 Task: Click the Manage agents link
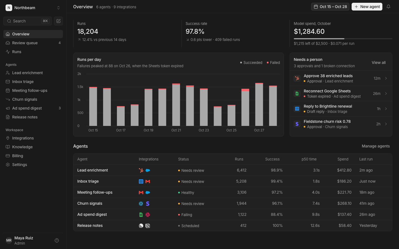(x=376, y=146)
